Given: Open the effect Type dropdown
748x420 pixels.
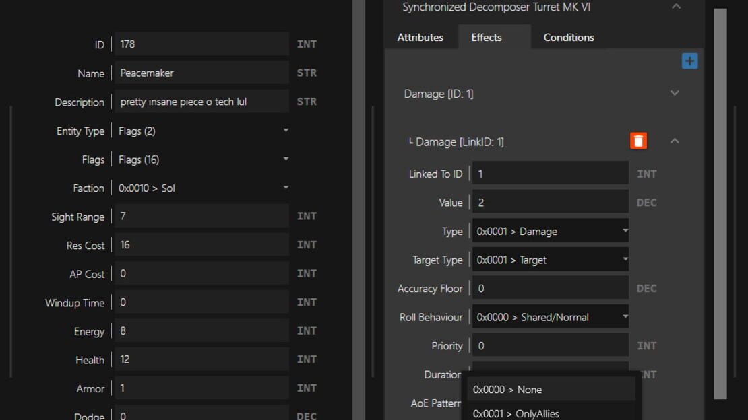Looking at the screenshot, I should (550, 232).
